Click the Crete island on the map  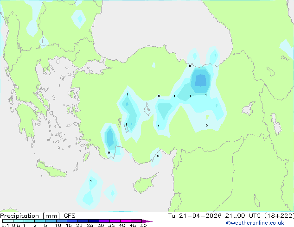pos(51,170)
